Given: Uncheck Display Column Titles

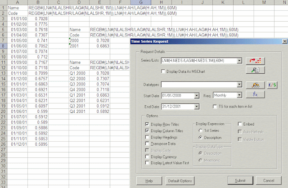Looking at the screenshot, I should coord(147,131).
